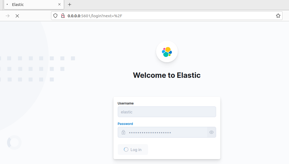Submit the form with the Log in button
Viewport: 289px width, 164px height.
[133, 150]
